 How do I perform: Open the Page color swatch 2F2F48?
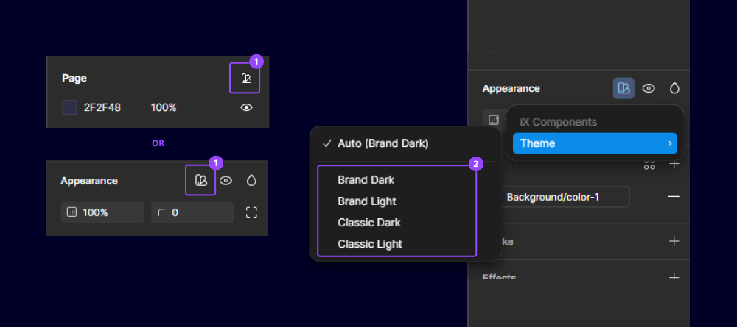pos(69,107)
